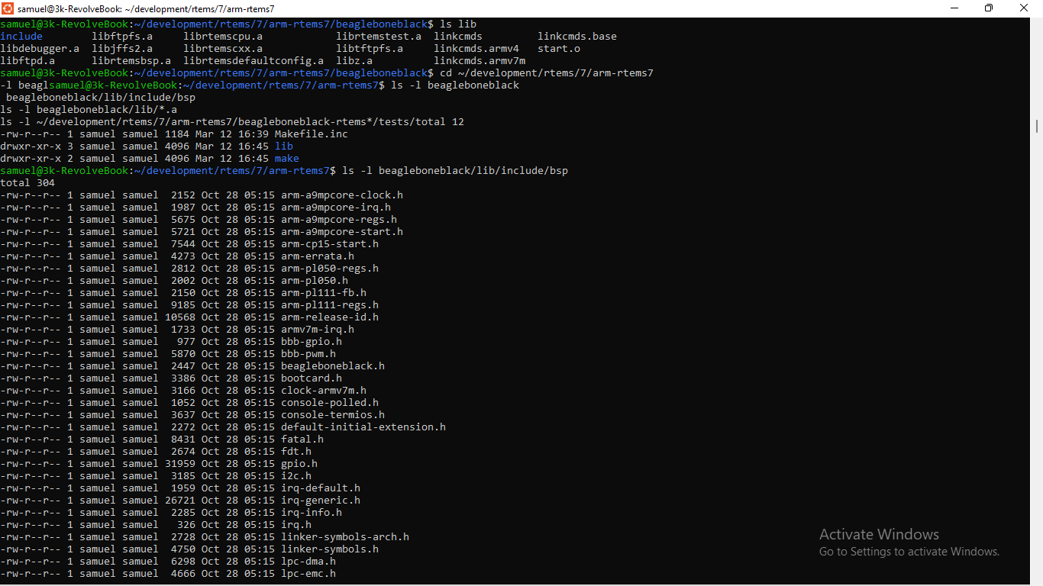1043x586 pixels.
Task: Click the arm-a9mpcore-clock.h filename
Action: (x=342, y=195)
